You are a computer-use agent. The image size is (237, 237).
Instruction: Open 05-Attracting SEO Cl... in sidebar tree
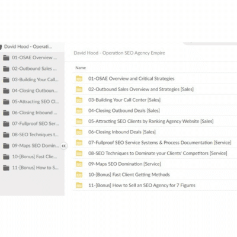click(36, 102)
